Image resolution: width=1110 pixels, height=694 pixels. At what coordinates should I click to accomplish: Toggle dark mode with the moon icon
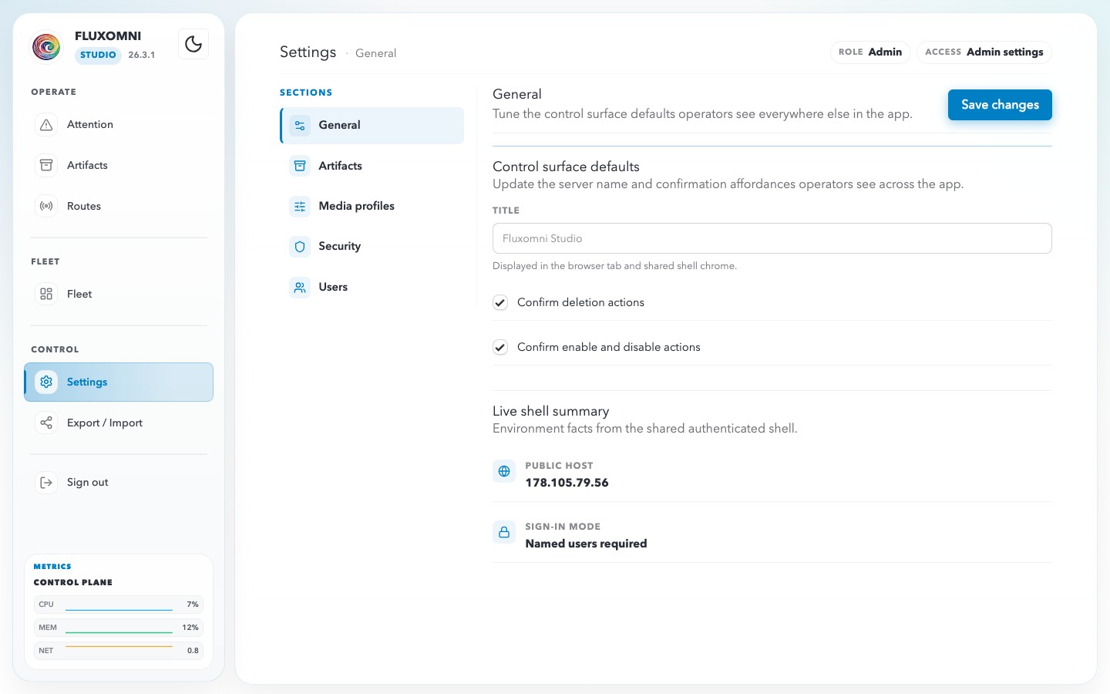click(193, 44)
